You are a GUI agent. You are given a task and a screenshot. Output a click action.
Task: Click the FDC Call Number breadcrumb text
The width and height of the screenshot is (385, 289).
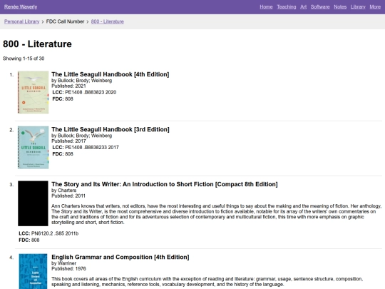pos(65,21)
